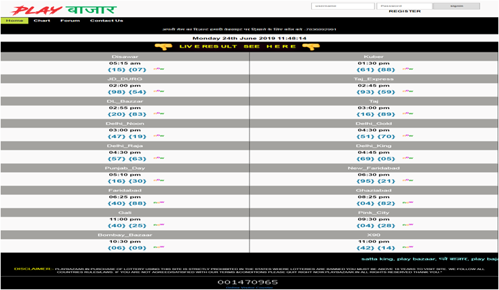Image resolution: width=499 pixels, height=290 pixels.
Task: Click the new badge beside Taj_Express result
Action: tap(408, 91)
